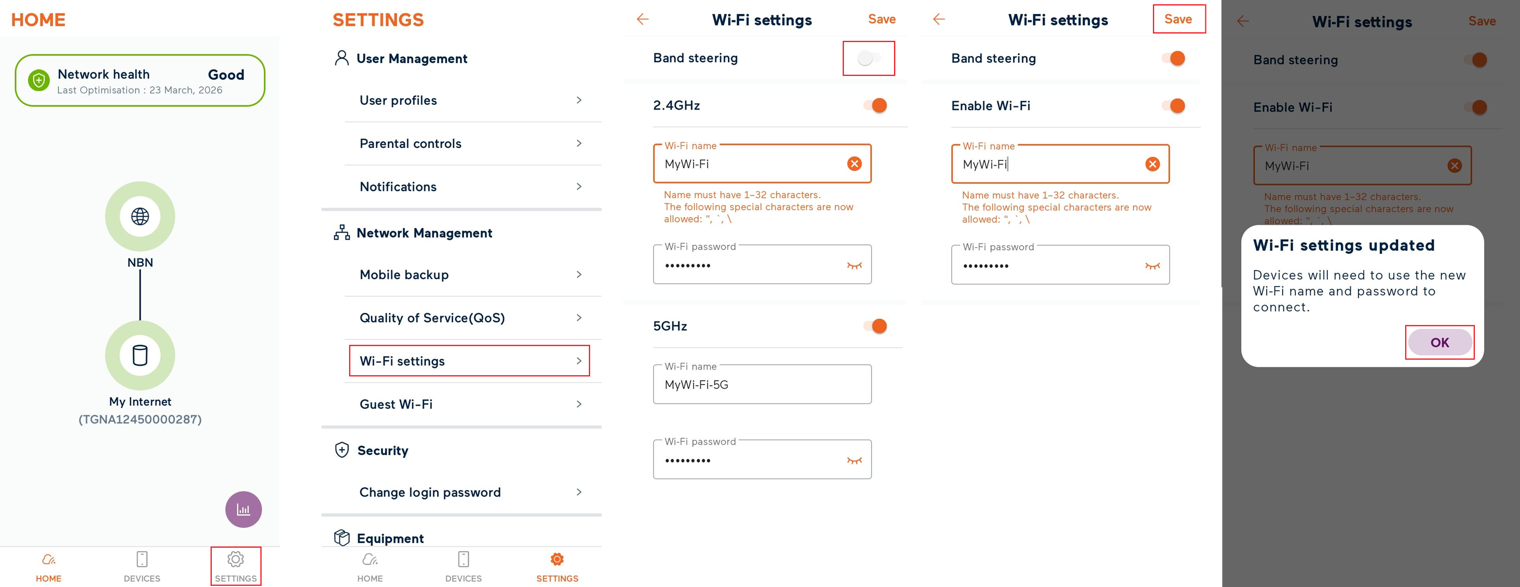Show the 2.4GHz Wi-Fi password with eye icon

[x=855, y=265]
